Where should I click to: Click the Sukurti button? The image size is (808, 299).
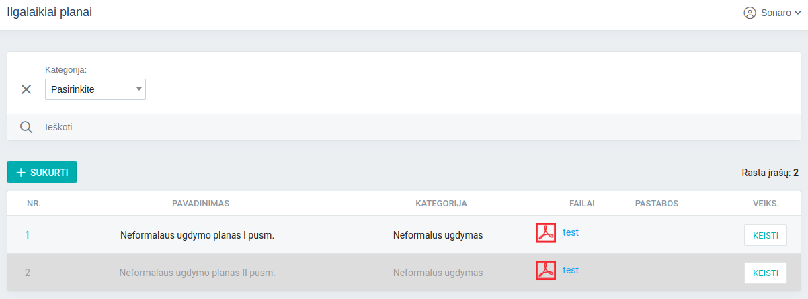(x=42, y=172)
